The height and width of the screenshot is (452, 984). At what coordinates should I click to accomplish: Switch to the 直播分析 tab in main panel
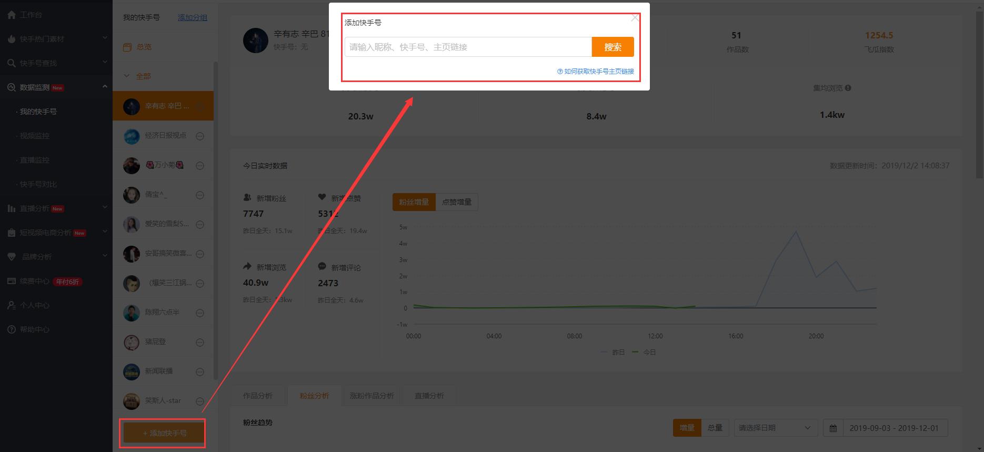click(429, 396)
